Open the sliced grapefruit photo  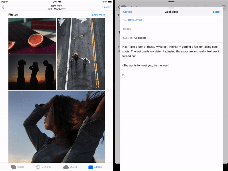click(x=32, y=36)
